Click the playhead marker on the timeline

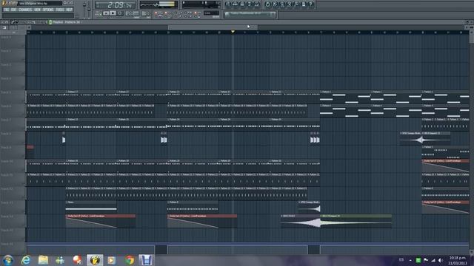pyautogui.click(x=233, y=31)
